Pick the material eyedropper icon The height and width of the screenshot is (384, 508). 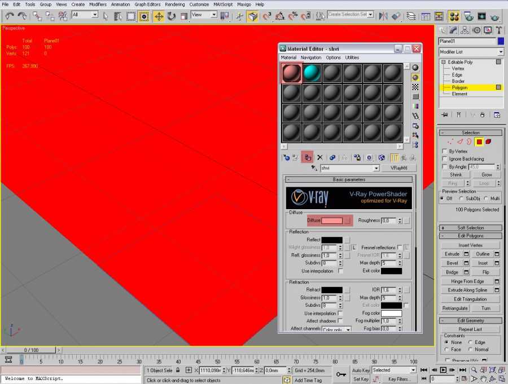314,168
